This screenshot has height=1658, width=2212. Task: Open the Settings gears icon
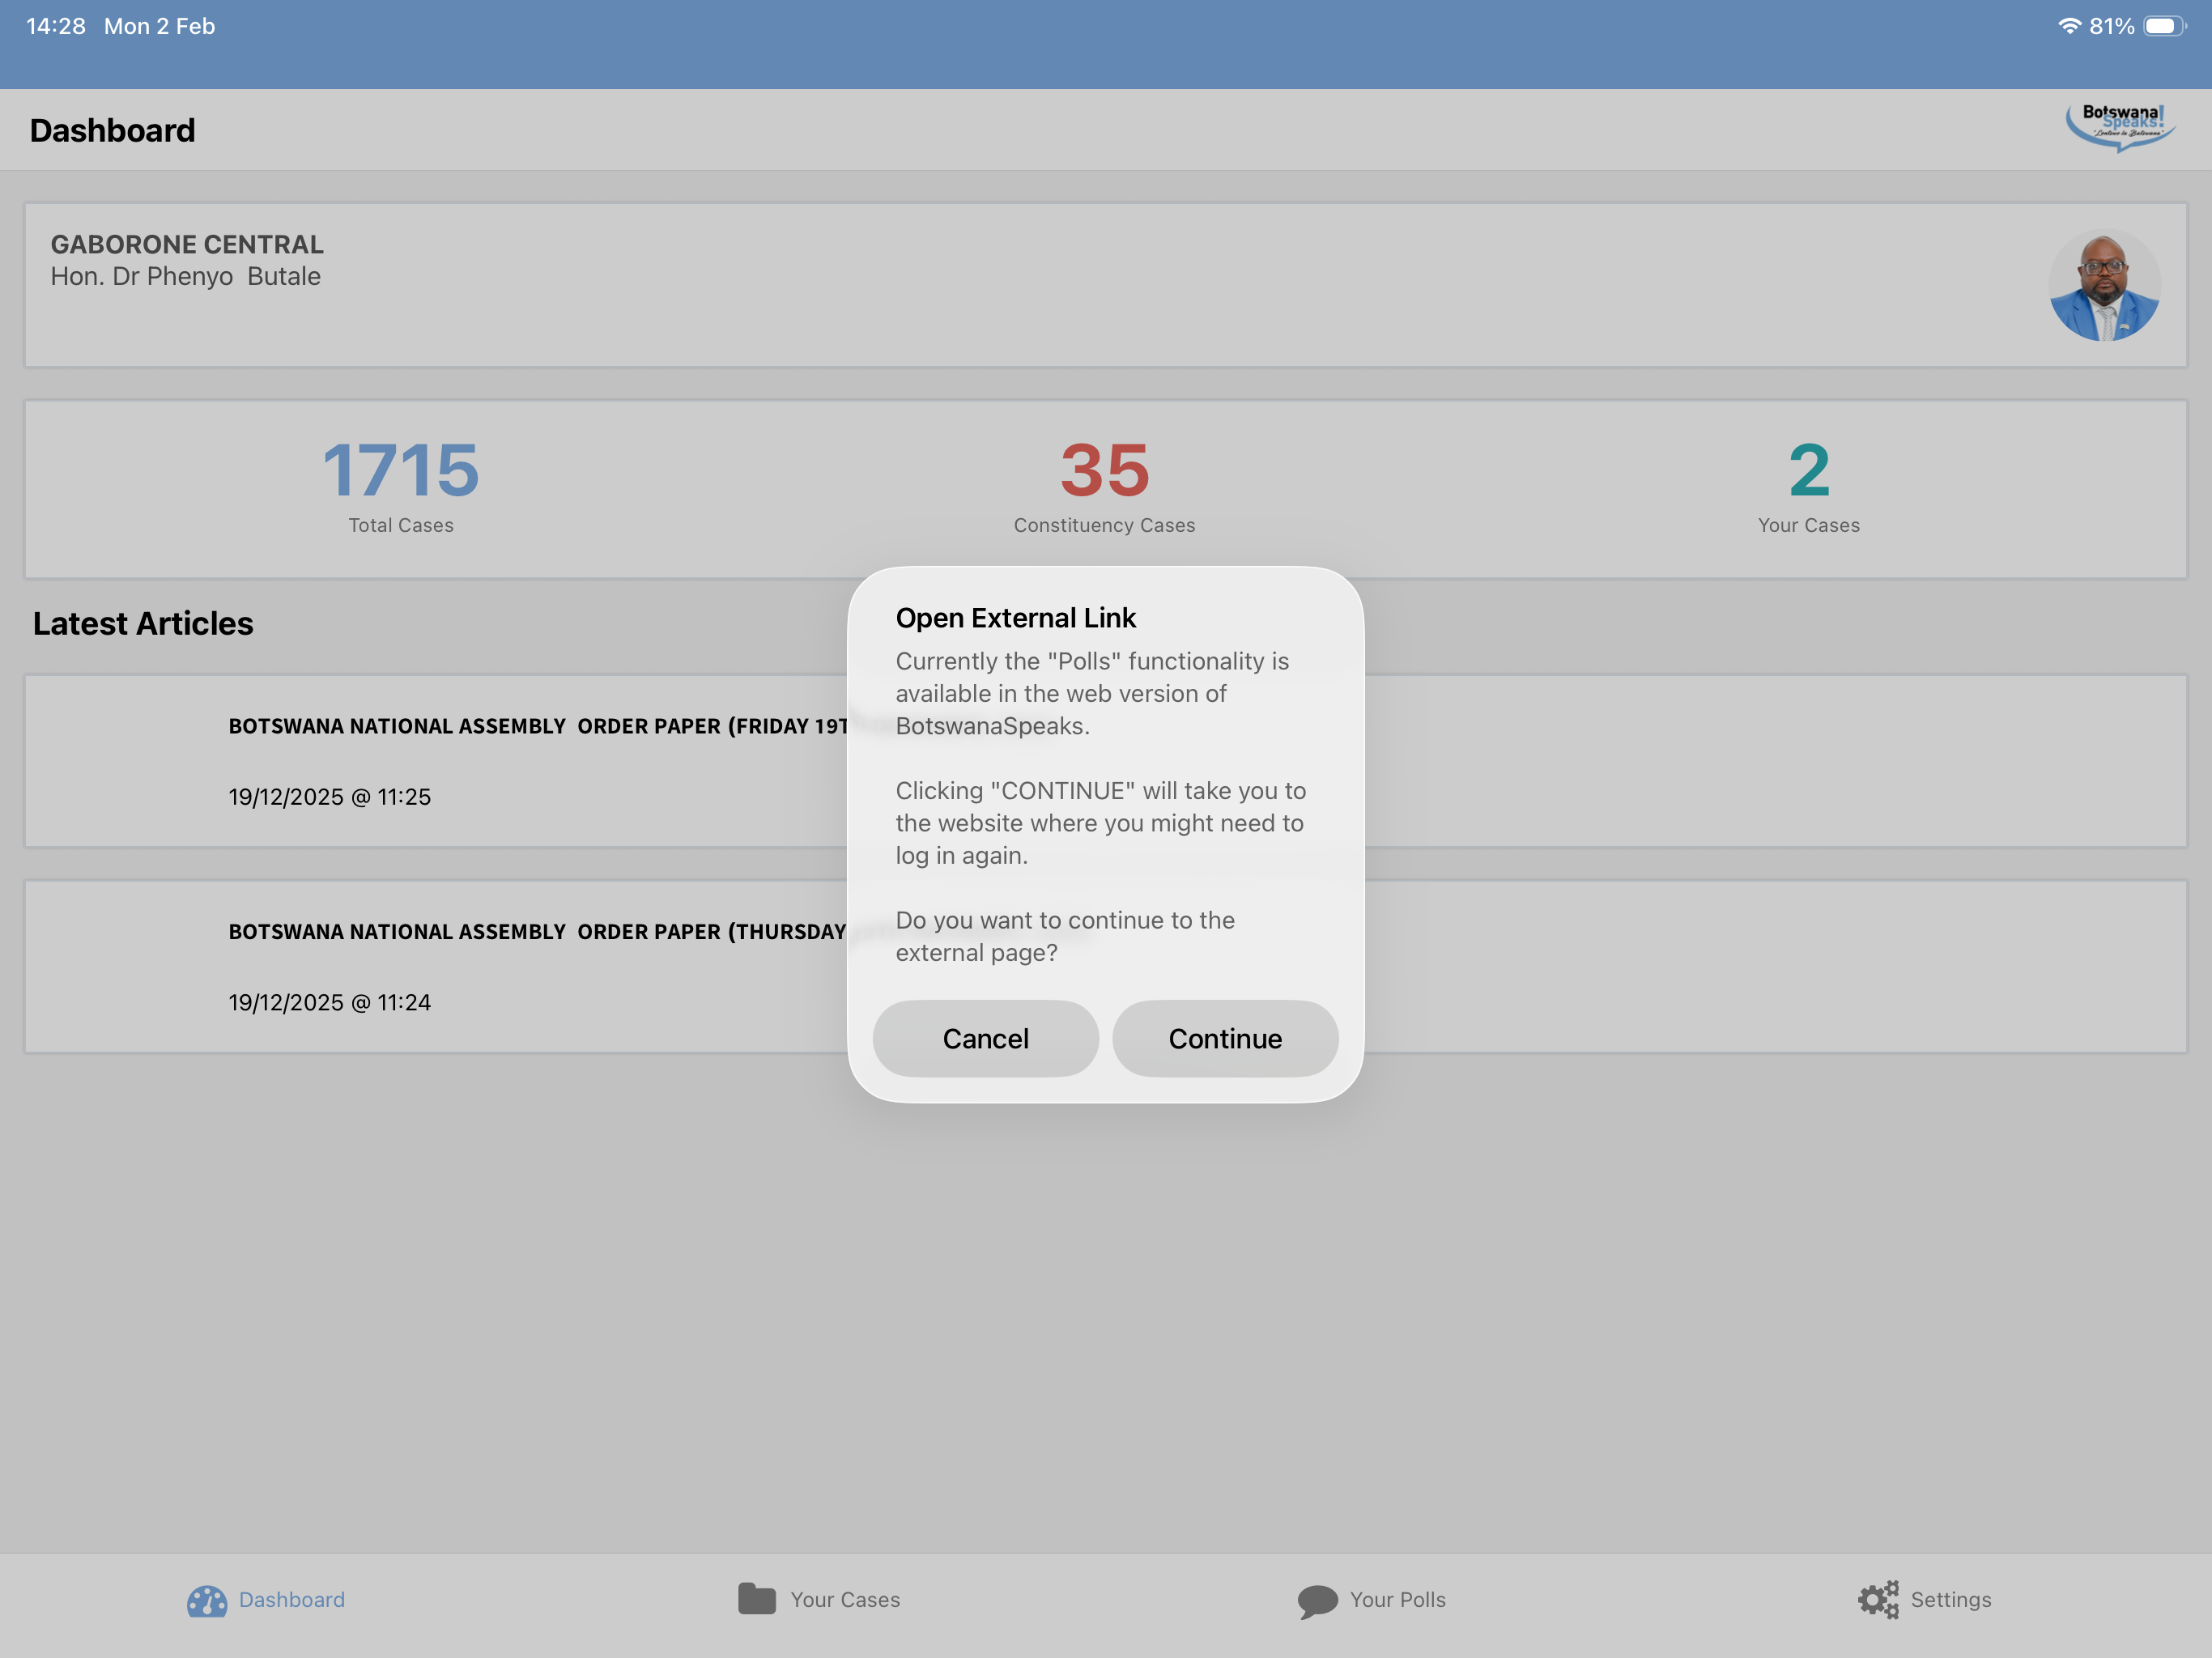1878,1600
